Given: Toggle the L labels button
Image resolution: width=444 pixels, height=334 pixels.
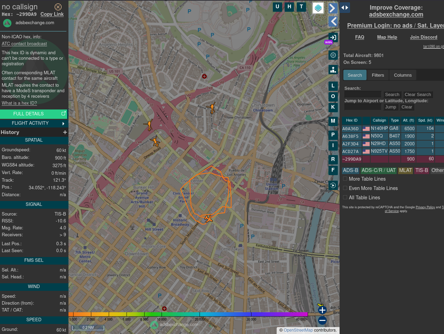Looking at the screenshot, I should tap(333, 86).
